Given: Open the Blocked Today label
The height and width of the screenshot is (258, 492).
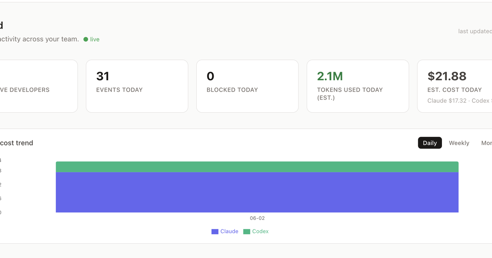Looking at the screenshot, I should [232, 90].
